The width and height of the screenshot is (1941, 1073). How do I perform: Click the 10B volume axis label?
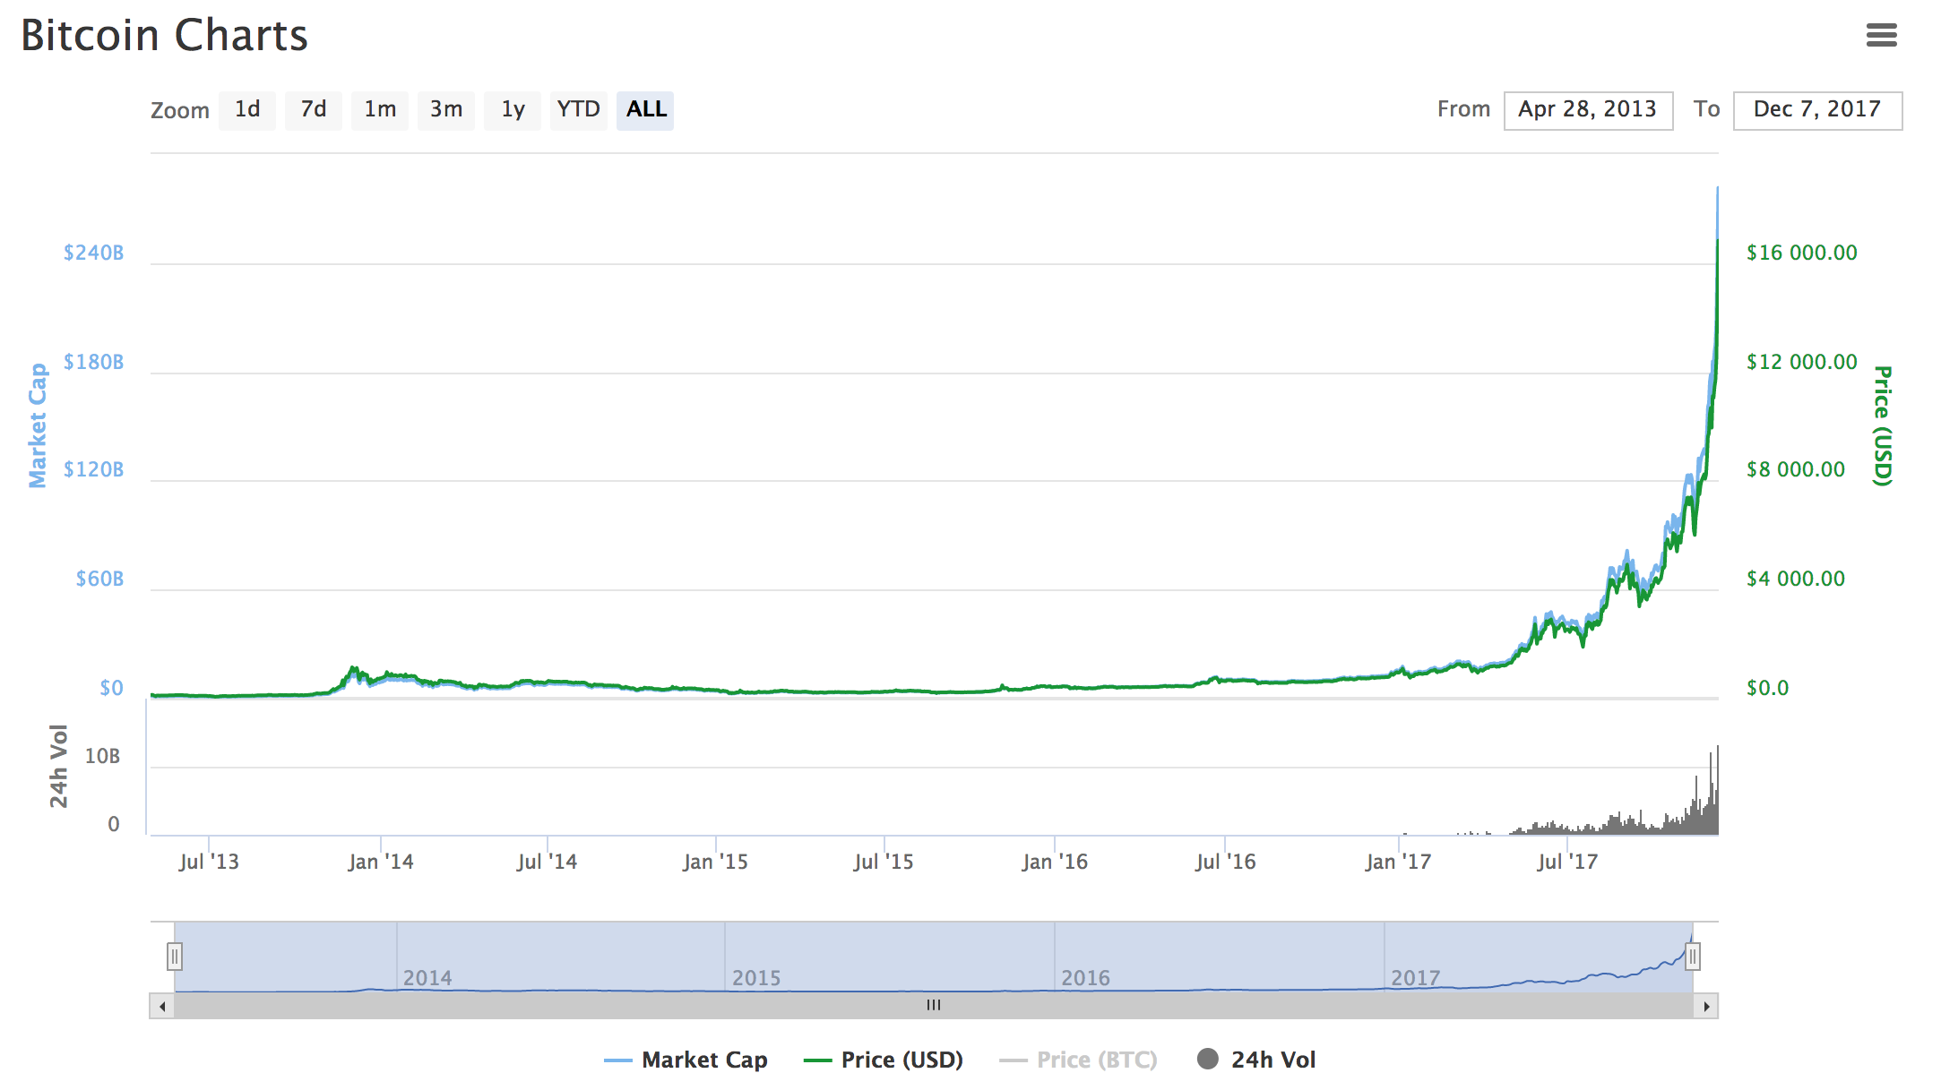coord(102,756)
